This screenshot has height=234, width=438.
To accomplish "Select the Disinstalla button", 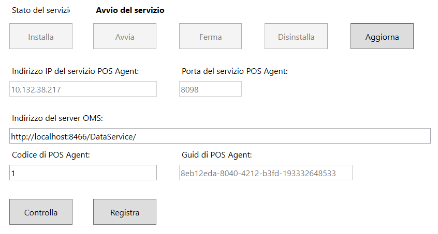I will tap(296, 36).
